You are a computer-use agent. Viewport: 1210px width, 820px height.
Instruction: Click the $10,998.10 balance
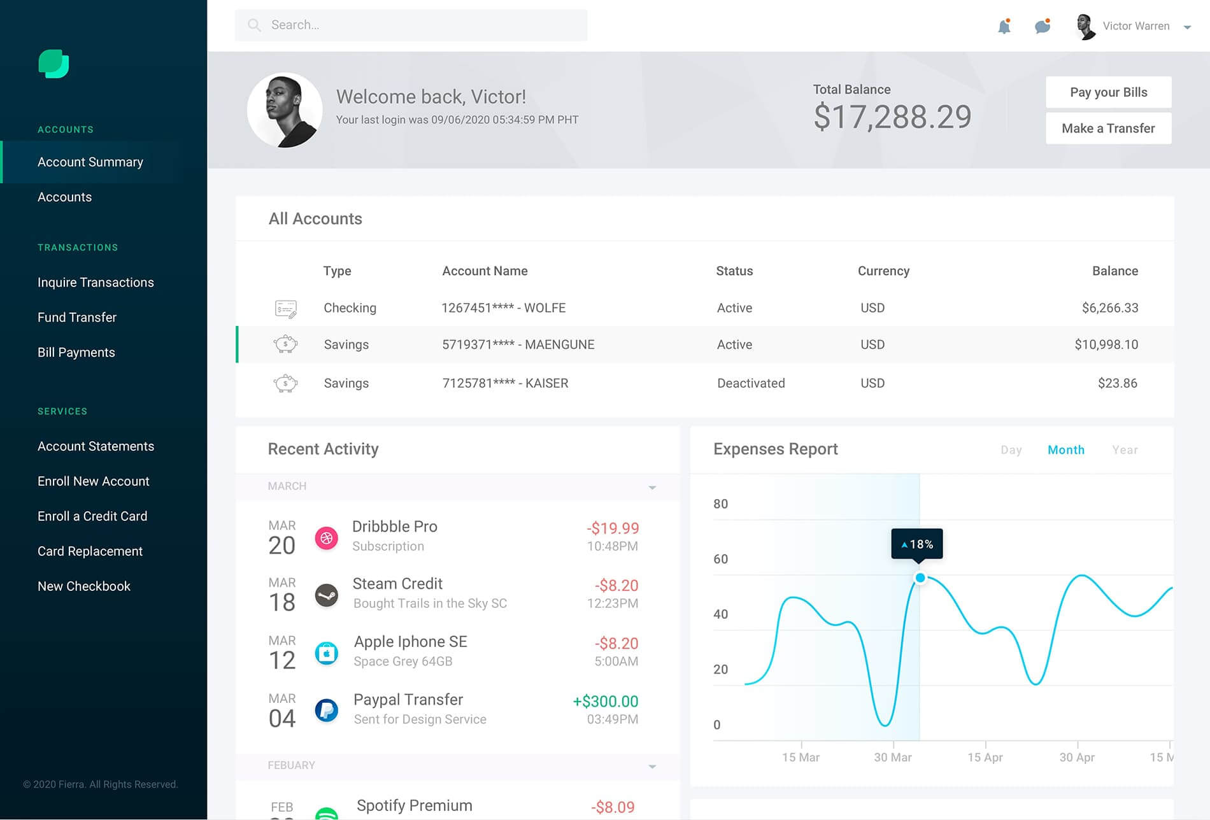(1106, 344)
